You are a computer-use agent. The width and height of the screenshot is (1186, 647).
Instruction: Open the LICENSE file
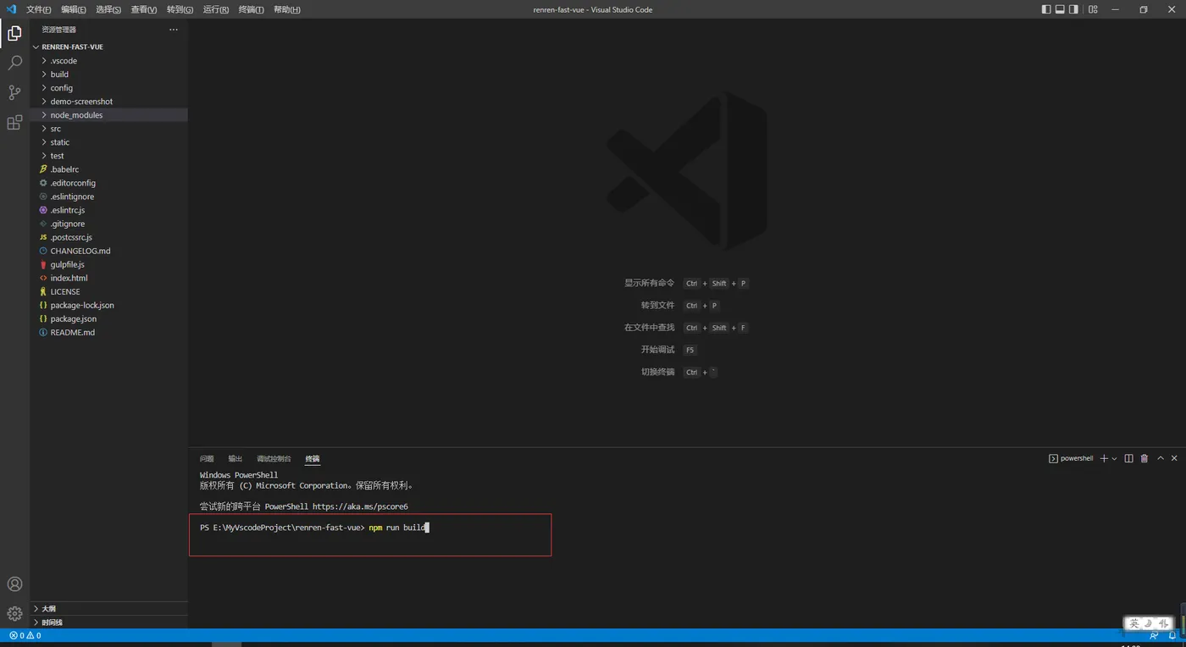108,291
